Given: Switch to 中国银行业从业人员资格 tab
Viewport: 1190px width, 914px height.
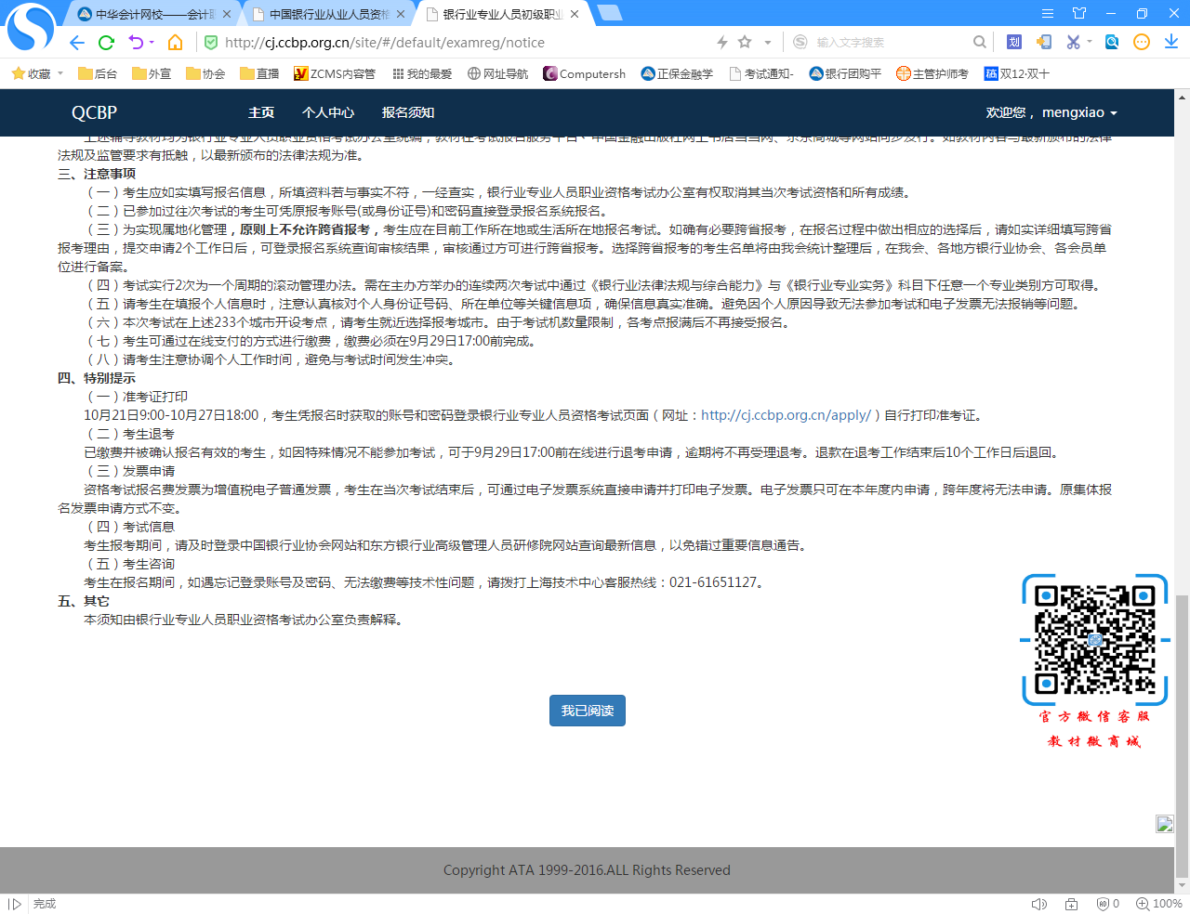Looking at the screenshot, I should (329, 14).
